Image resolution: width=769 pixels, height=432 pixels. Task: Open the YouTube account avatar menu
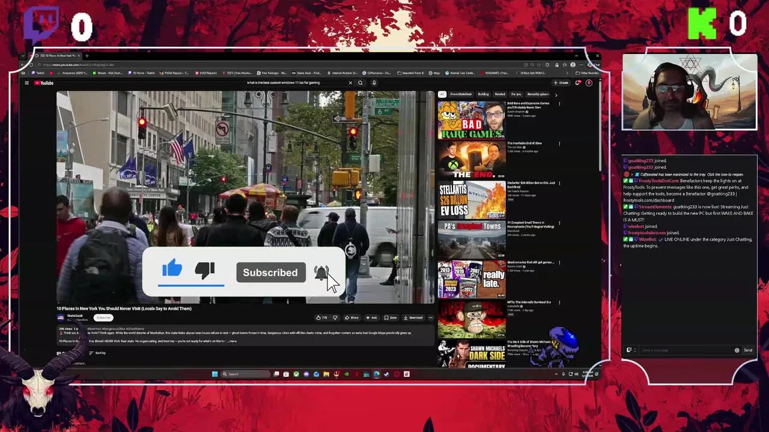pos(589,83)
